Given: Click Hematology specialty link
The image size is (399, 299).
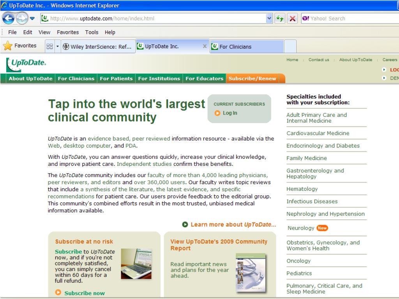Looking at the screenshot, I should click(x=302, y=189).
